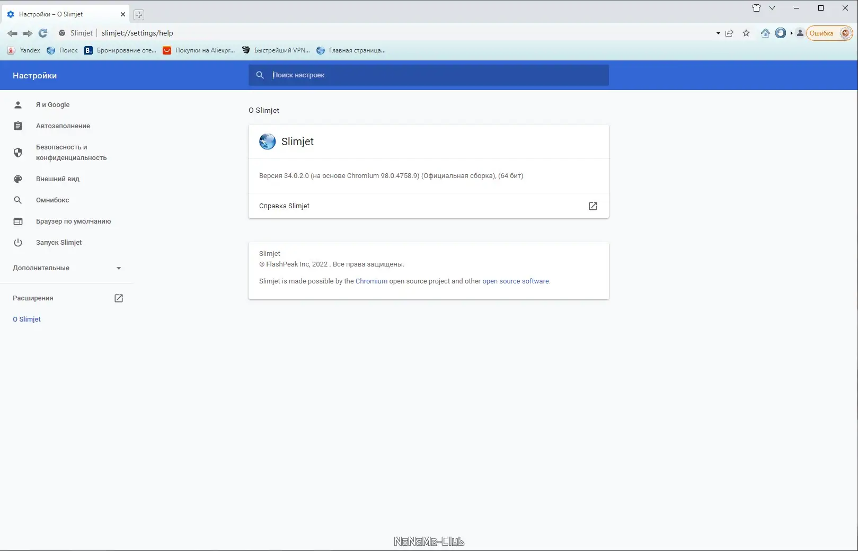Focus the Поиск настроек search field
Image resolution: width=858 pixels, height=551 pixels.
(428, 75)
